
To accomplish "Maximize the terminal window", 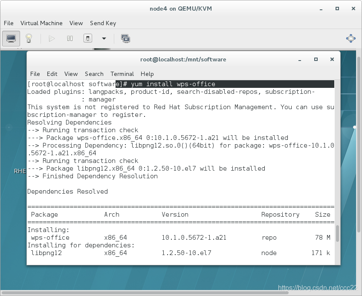I will [x=316, y=59].
